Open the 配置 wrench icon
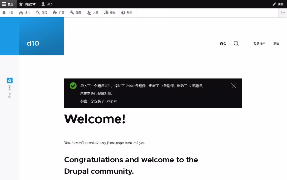 click(72, 12)
